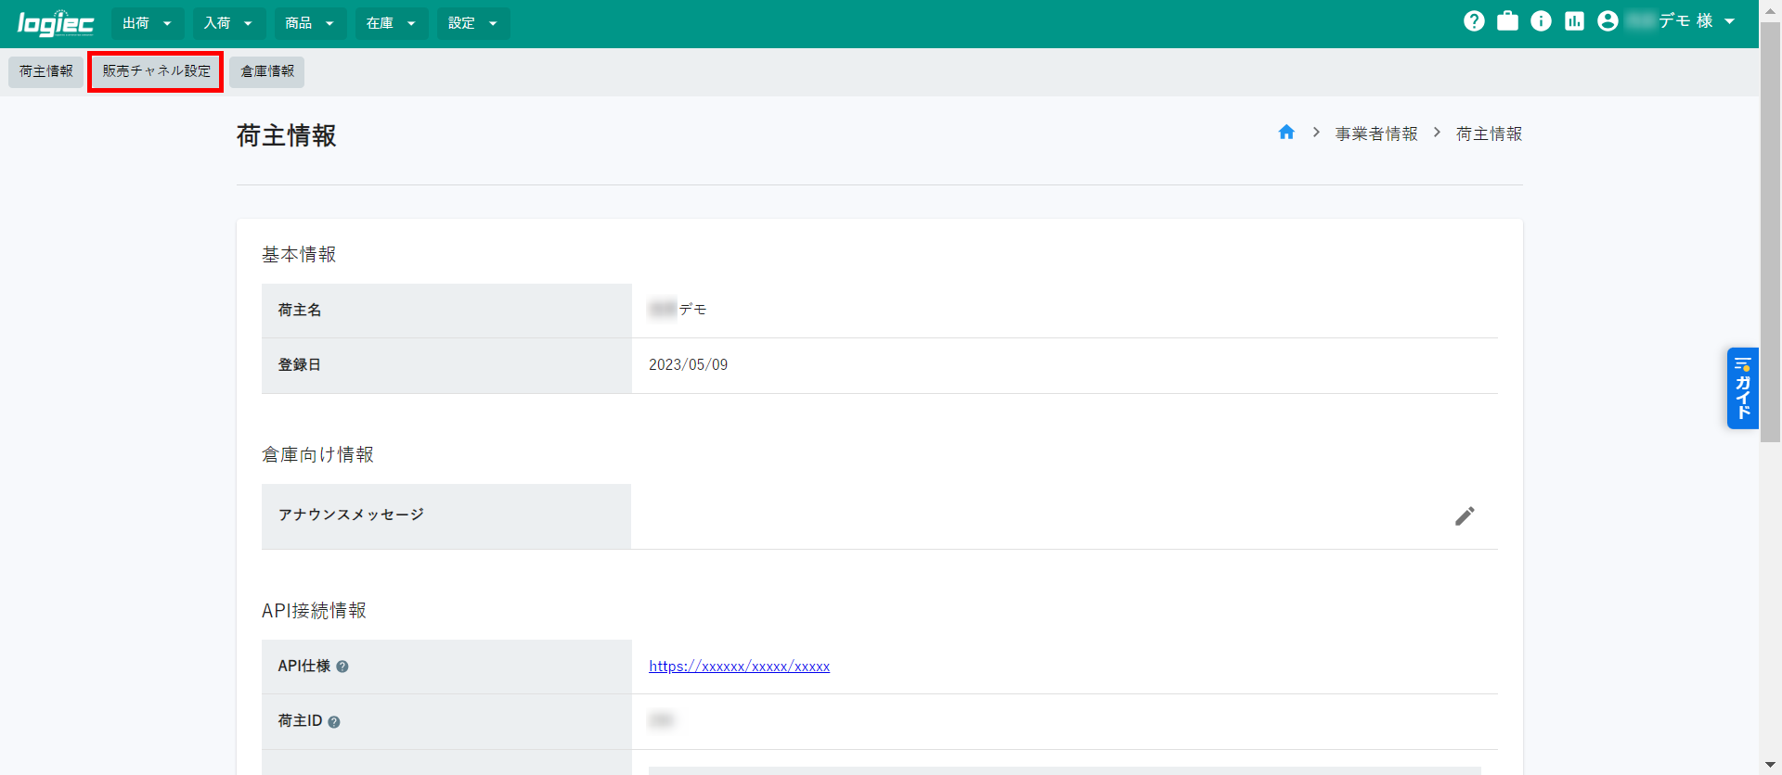1782x775 pixels.
Task: Expand the 入荷 dropdown menu
Action: coord(228,23)
